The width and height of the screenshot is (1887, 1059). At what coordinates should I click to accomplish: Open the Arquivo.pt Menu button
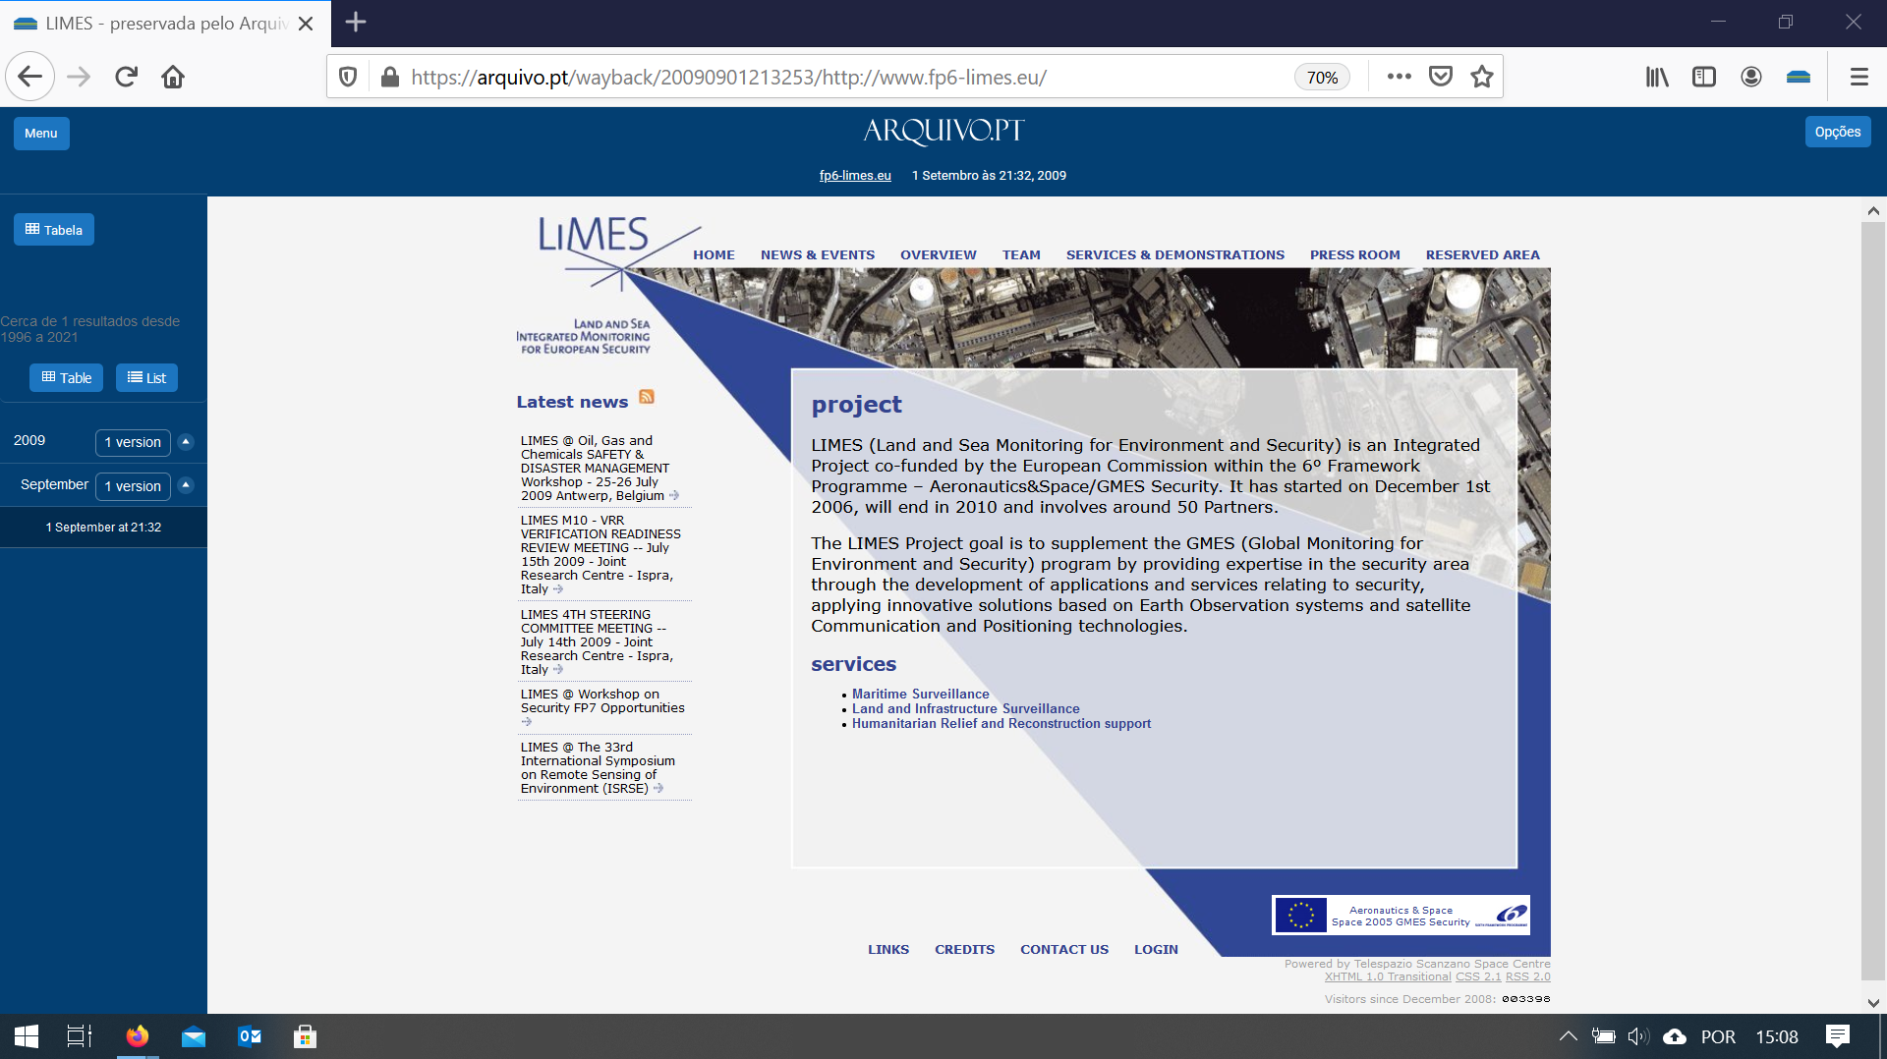click(41, 133)
